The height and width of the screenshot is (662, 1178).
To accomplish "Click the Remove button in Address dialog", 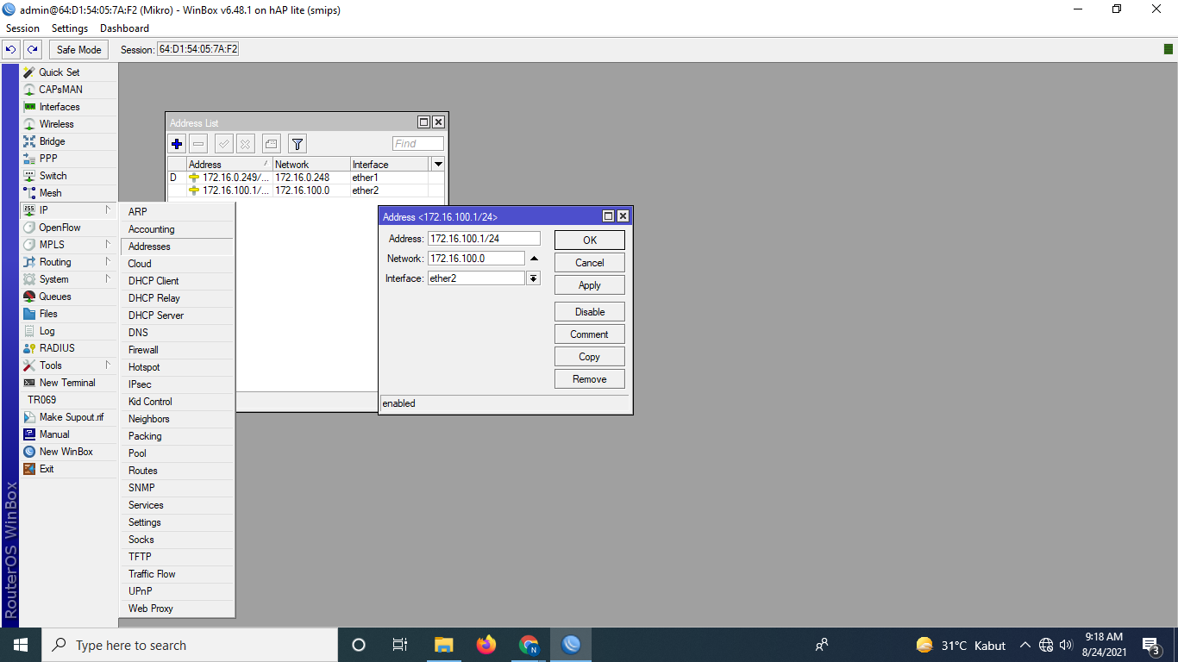I will click(590, 379).
